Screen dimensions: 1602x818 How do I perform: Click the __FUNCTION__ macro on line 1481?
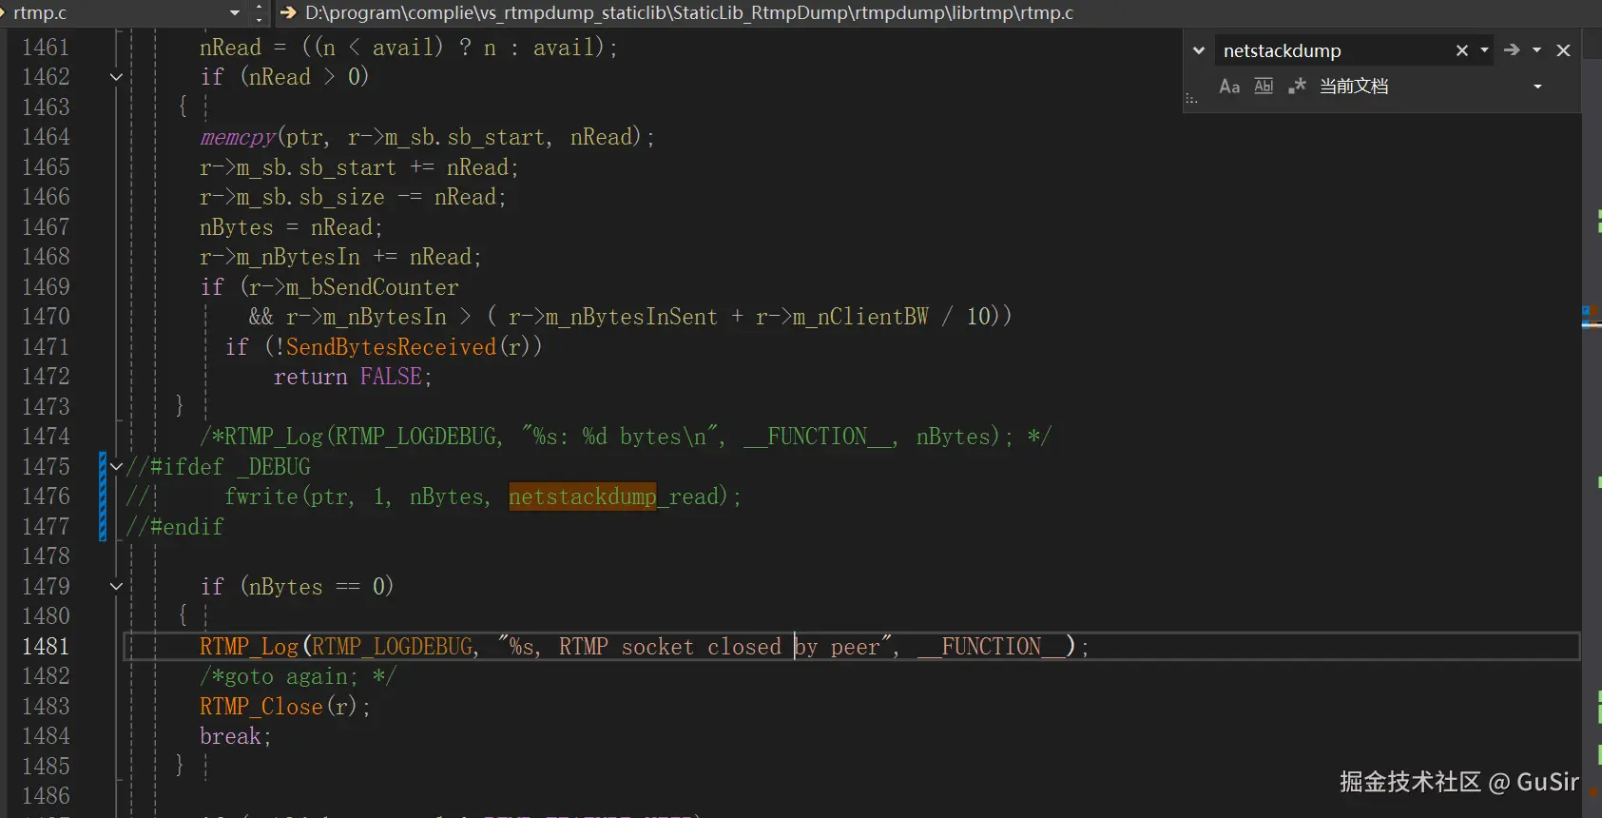pyautogui.click(x=991, y=647)
